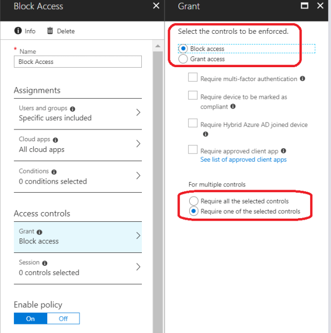Expand the Cloud apps assignment
331x333 pixels.
tap(78, 144)
